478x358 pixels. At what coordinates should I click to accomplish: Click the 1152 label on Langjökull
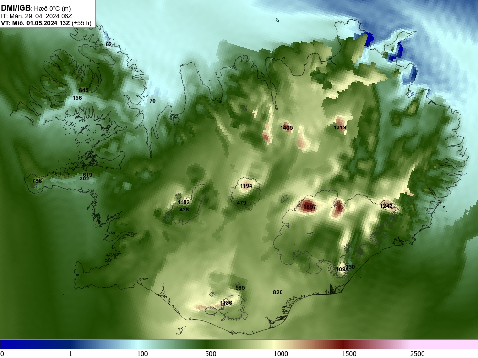(184, 202)
